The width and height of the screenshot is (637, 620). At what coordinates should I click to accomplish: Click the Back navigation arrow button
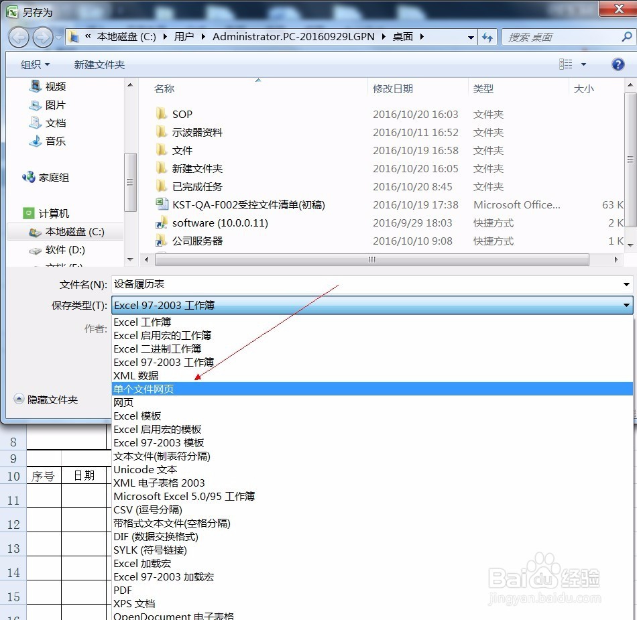click(x=19, y=38)
